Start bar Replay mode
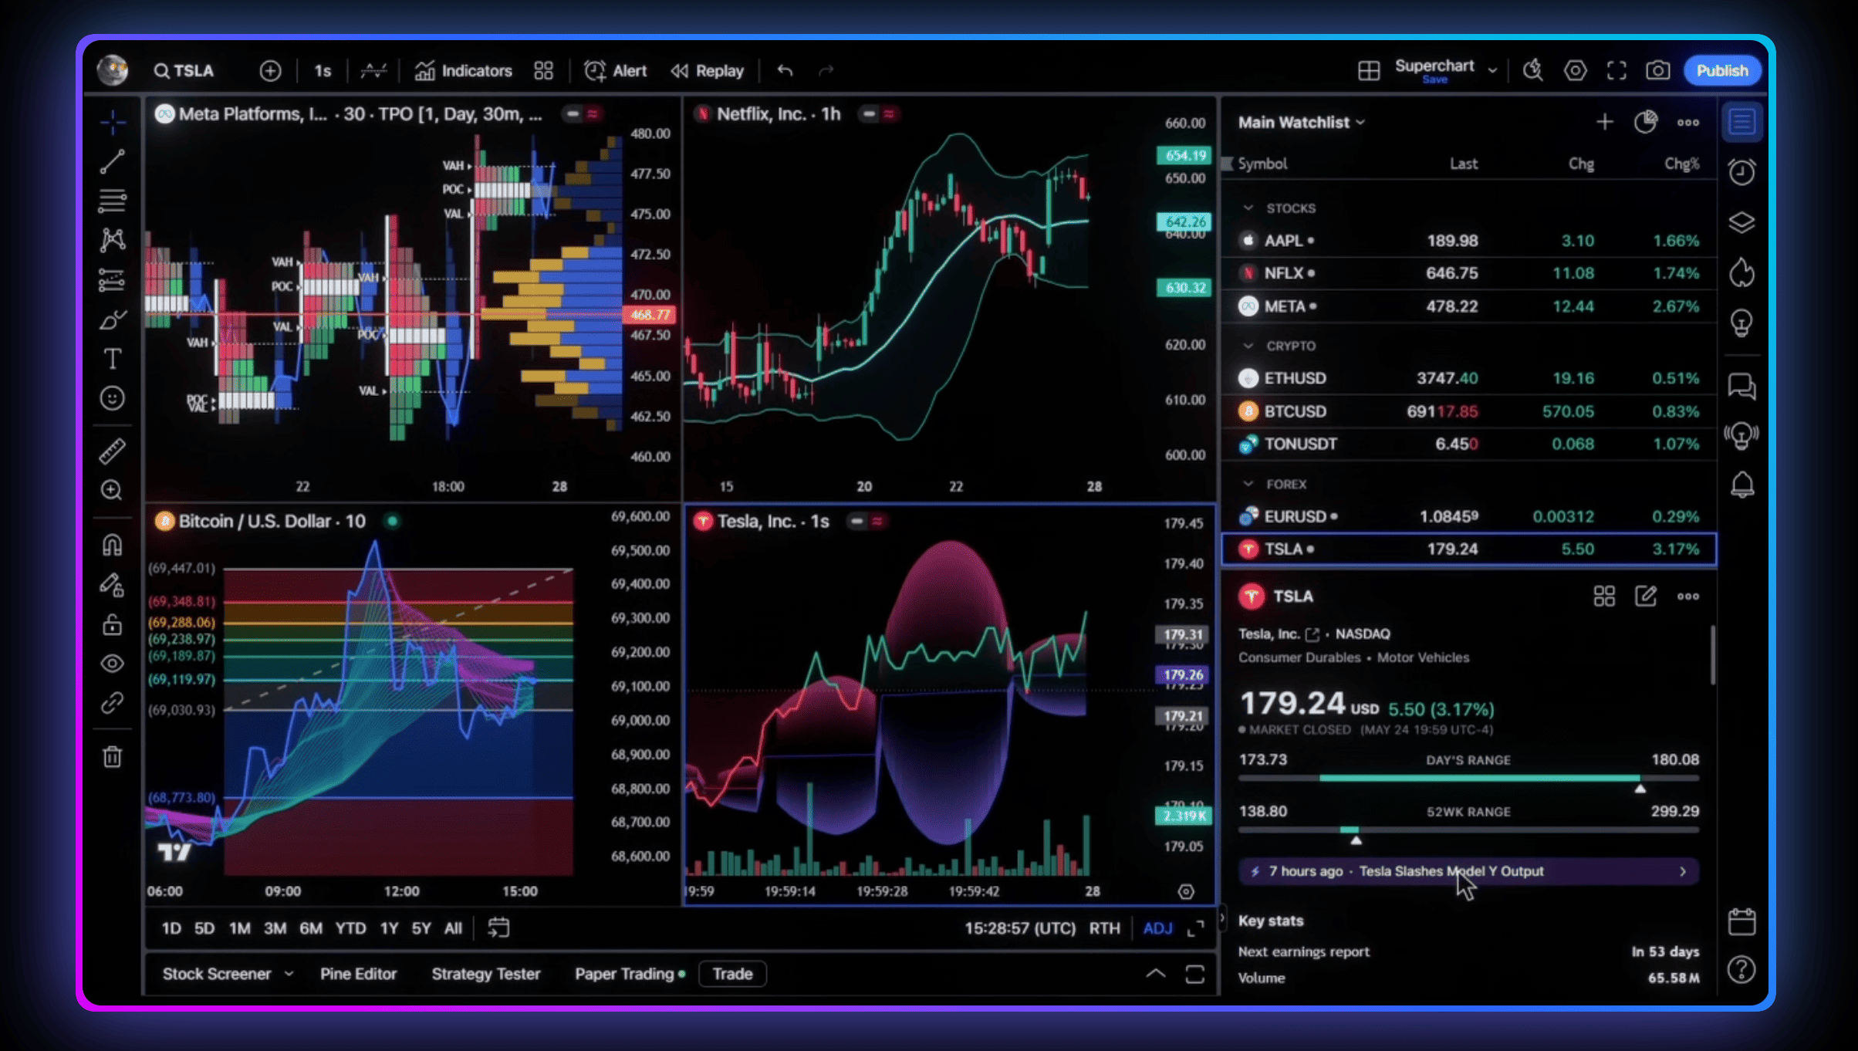 [707, 71]
